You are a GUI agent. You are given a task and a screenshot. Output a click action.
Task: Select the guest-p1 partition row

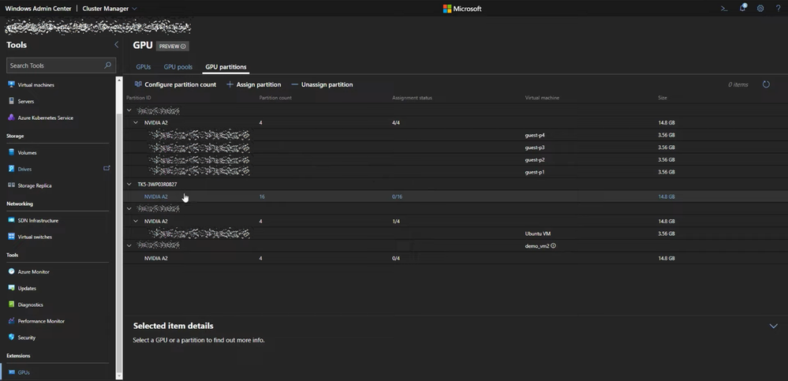coord(455,172)
